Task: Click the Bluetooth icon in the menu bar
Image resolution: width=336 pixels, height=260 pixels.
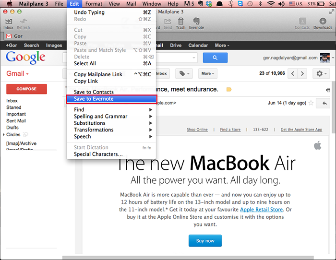Action: 260,4
